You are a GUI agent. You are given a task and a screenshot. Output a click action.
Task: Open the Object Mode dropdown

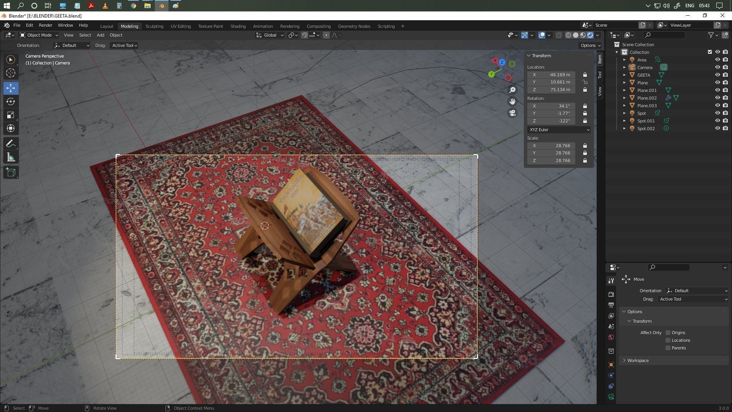(39, 35)
